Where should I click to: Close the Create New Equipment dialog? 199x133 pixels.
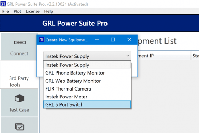129,40
